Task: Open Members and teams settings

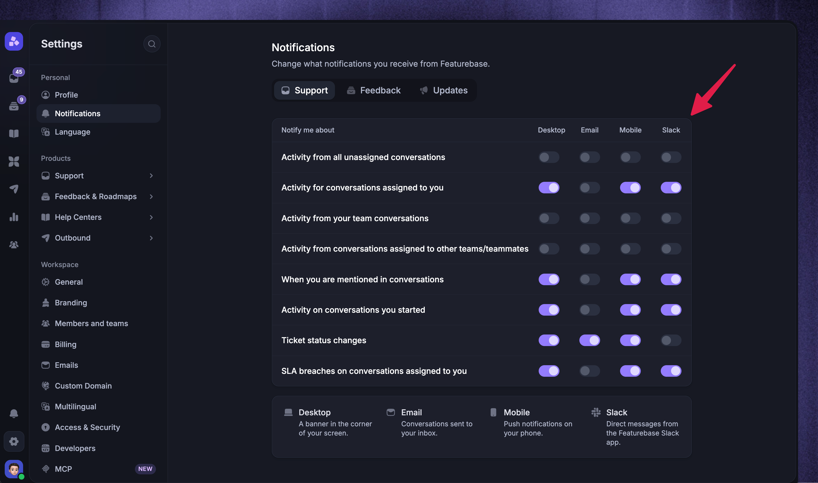Action: [98, 323]
